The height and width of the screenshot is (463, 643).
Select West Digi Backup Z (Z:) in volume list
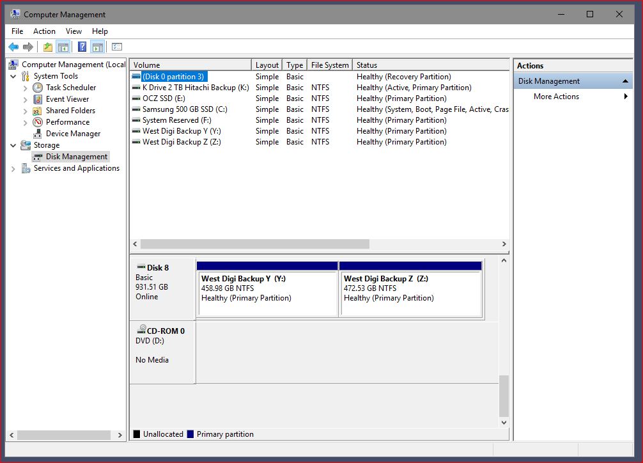click(x=182, y=142)
